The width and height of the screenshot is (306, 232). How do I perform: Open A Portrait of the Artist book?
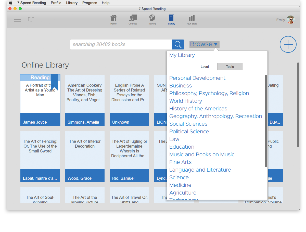pyautogui.click(x=40, y=100)
